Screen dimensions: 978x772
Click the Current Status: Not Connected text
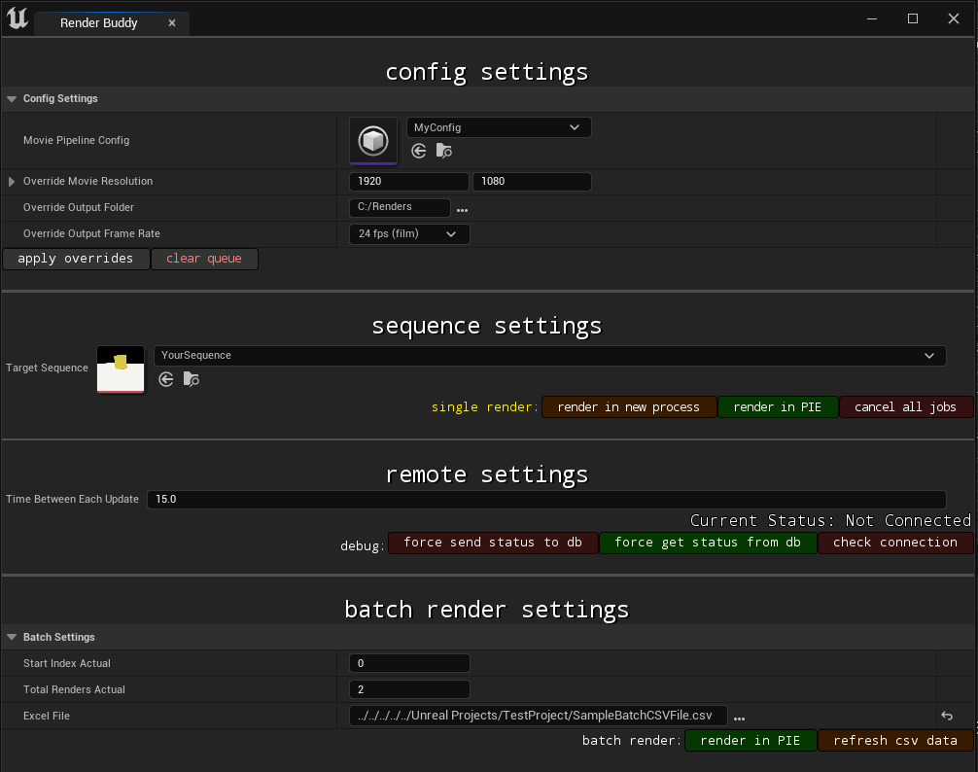[831, 521]
